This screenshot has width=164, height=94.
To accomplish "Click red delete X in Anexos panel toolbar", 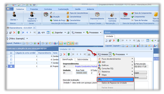I will point(114,41).
